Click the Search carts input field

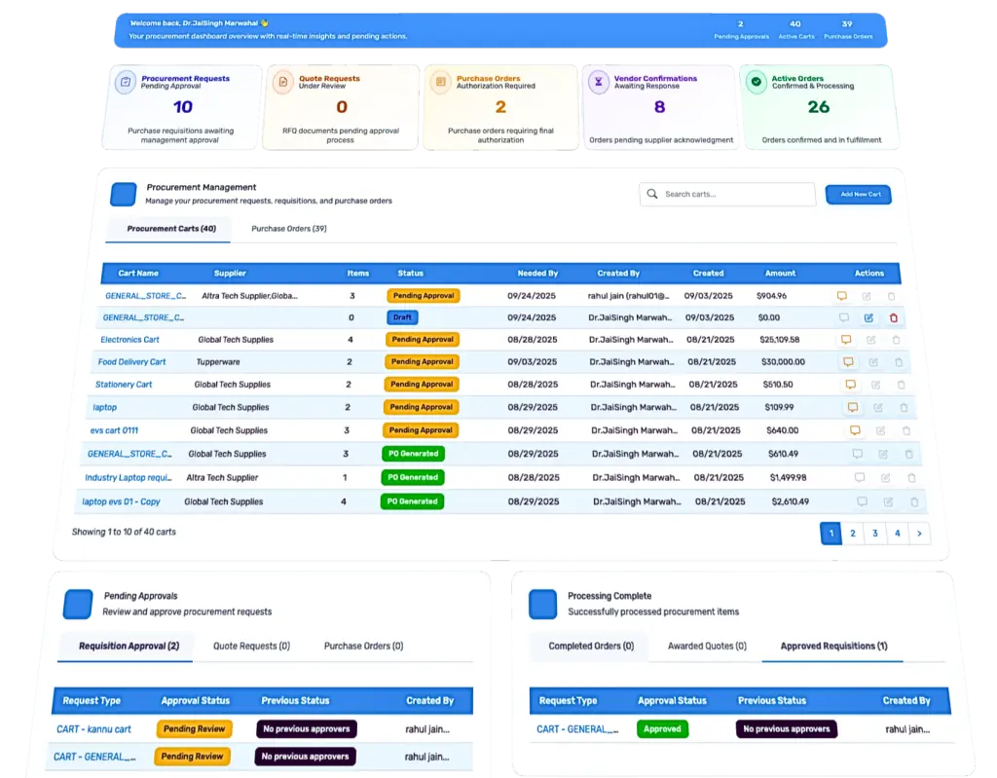coord(735,195)
